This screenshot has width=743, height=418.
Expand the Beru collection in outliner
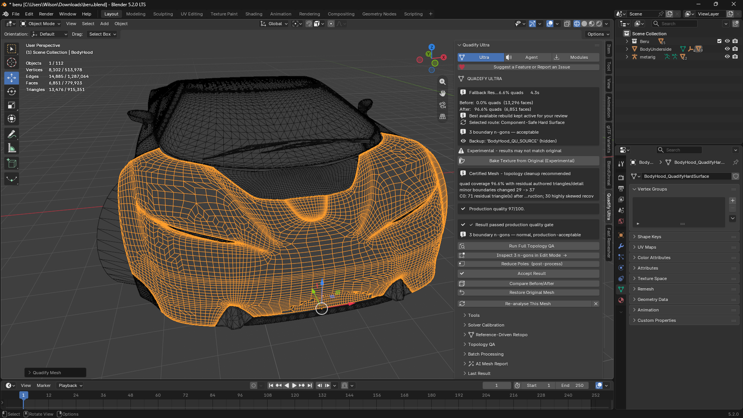(627, 41)
